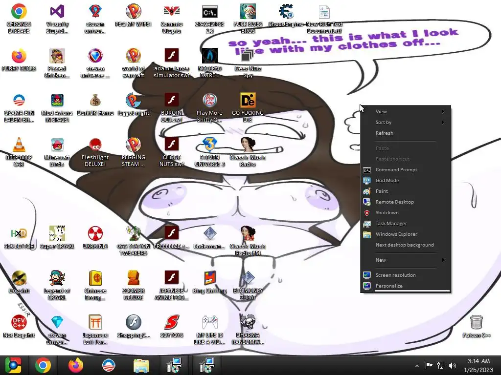Open the file explorer folder on taskbar
Image resolution: width=501 pixels, height=375 pixels.
point(141,365)
